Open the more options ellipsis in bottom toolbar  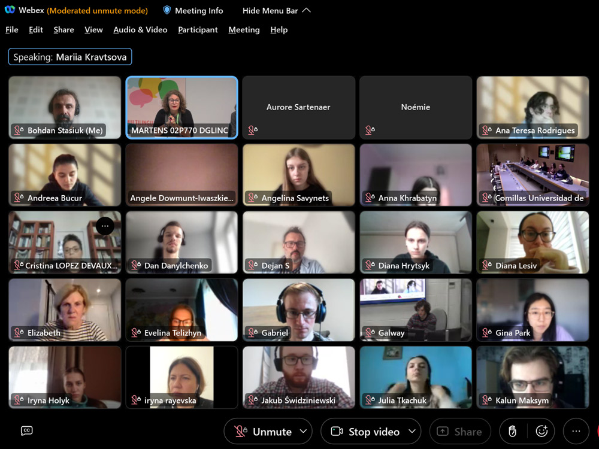coord(576,431)
